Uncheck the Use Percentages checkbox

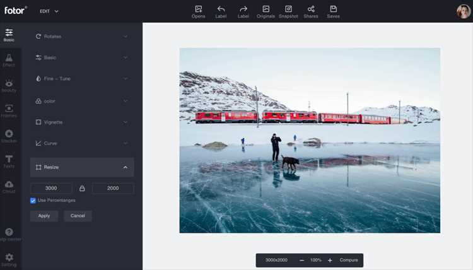33,201
